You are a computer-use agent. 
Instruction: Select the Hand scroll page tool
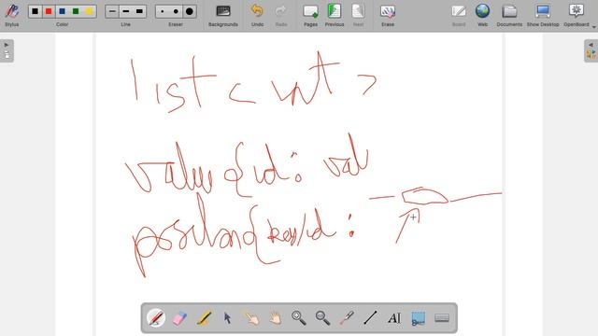coord(275,317)
